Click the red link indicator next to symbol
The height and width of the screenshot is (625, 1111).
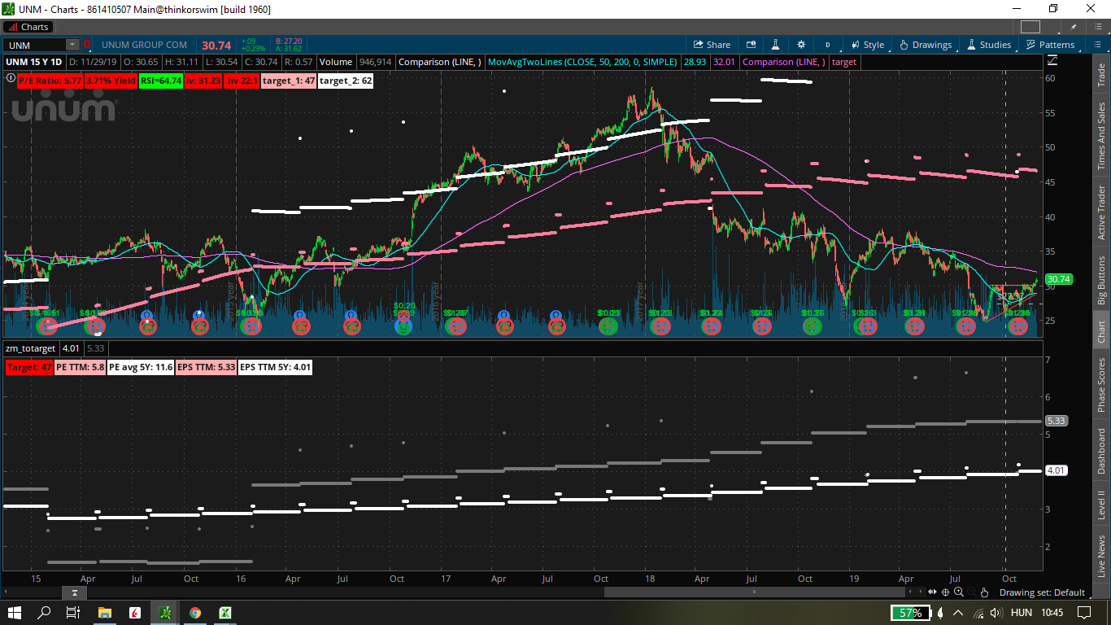(x=87, y=45)
